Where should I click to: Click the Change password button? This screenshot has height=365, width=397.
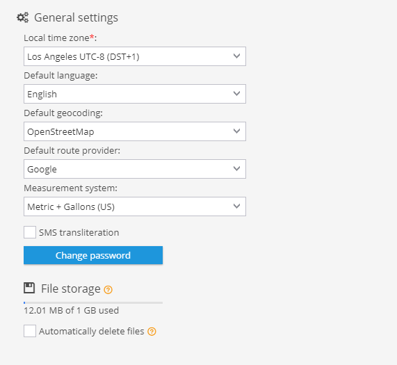[x=93, y=255]
